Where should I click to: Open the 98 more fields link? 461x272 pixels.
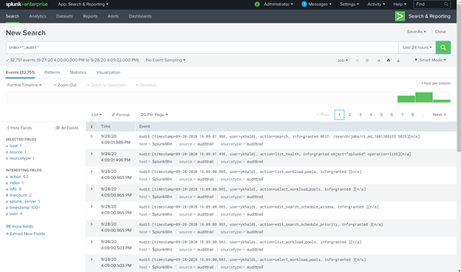[x=19, y=226]
